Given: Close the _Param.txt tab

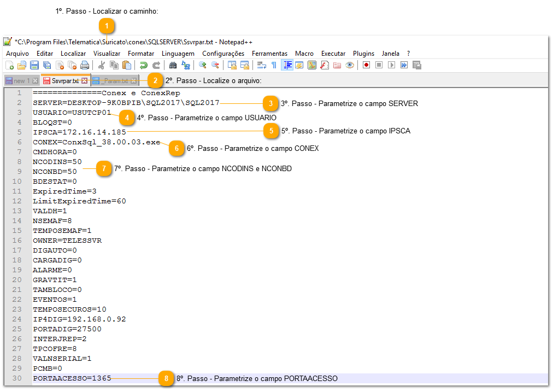Looking at the screenshot, I should [134, 81].
